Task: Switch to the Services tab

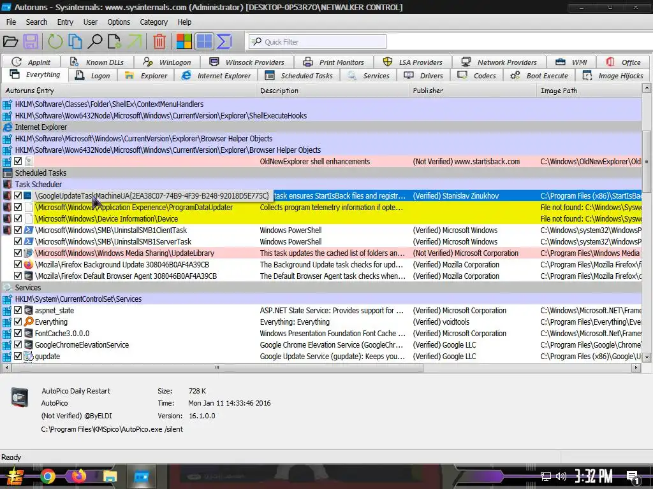Action: pos(369,76)
